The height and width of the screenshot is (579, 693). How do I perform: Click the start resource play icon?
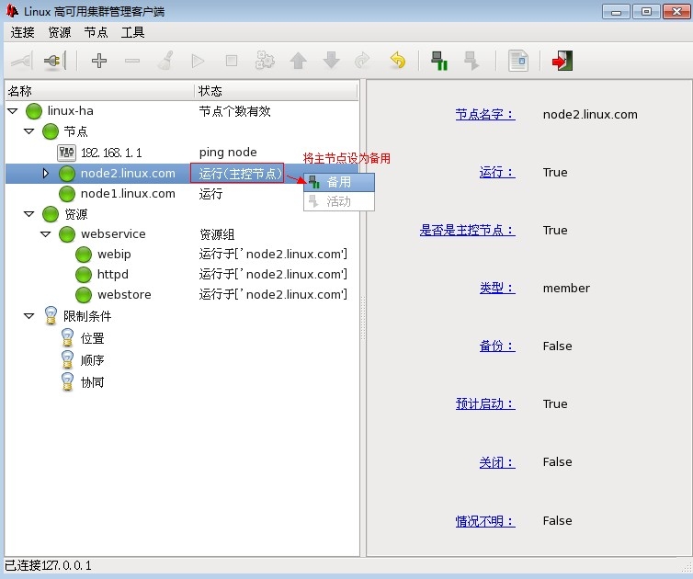point(198,61)
